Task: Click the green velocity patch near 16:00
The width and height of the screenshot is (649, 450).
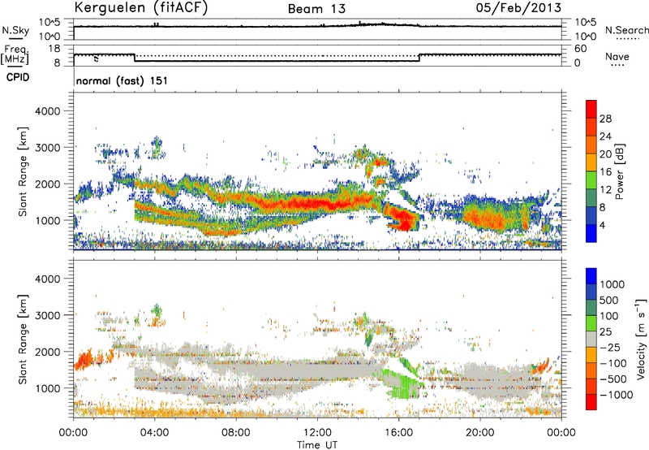Action: click(402, 383)
